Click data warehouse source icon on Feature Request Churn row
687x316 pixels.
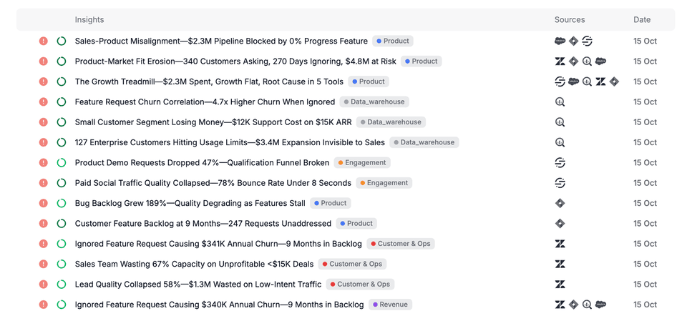(x=560, y=102)
